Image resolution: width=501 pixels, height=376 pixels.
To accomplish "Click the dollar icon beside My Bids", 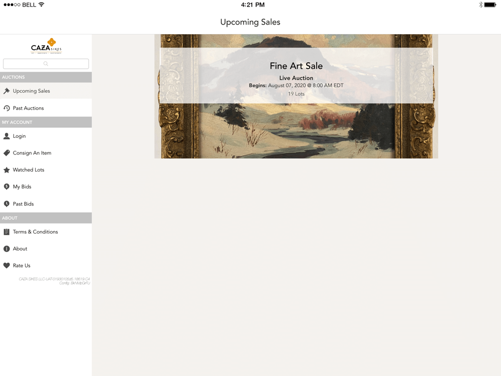I will (7, 186).
